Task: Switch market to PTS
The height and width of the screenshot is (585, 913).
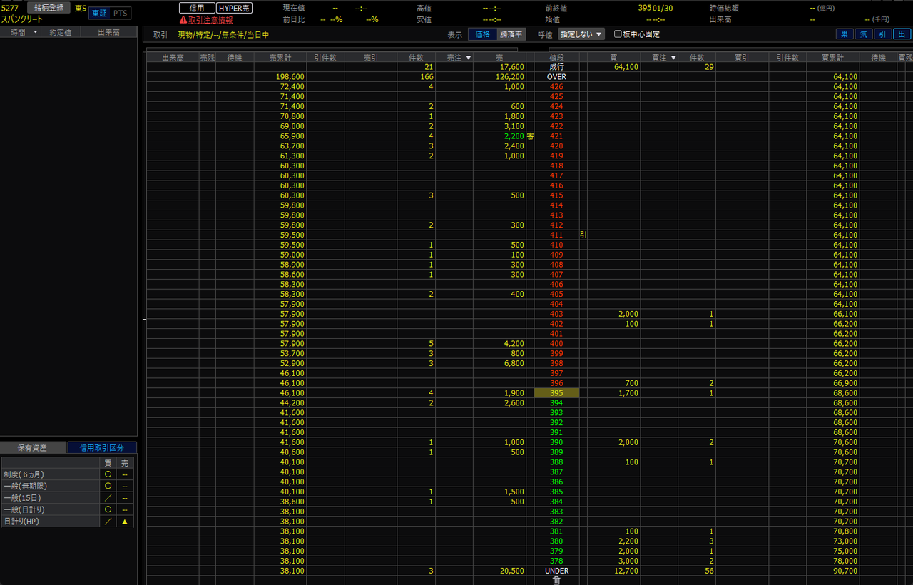Action: tap(121, 14)
